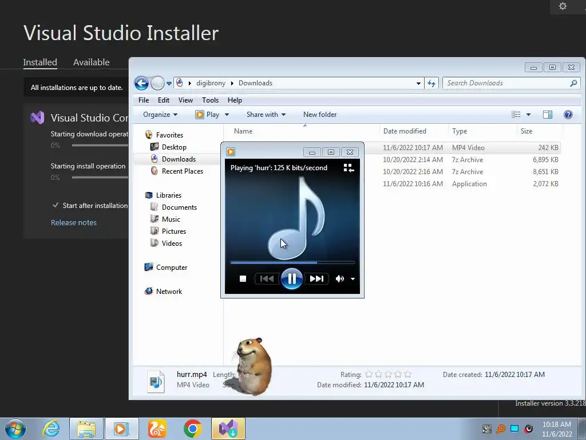Open Google Chrome from taskbar

tap(192, 429)
